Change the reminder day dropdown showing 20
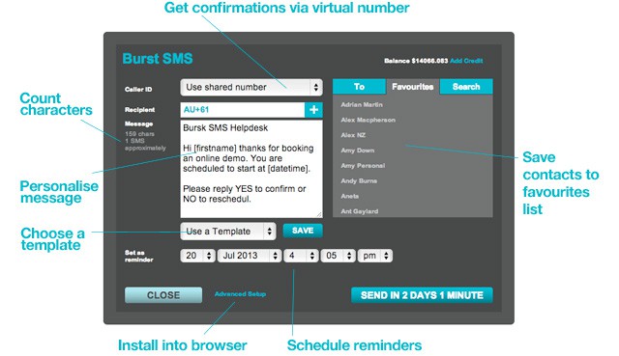This screenshot has width=619, height=356. [197, 256]
